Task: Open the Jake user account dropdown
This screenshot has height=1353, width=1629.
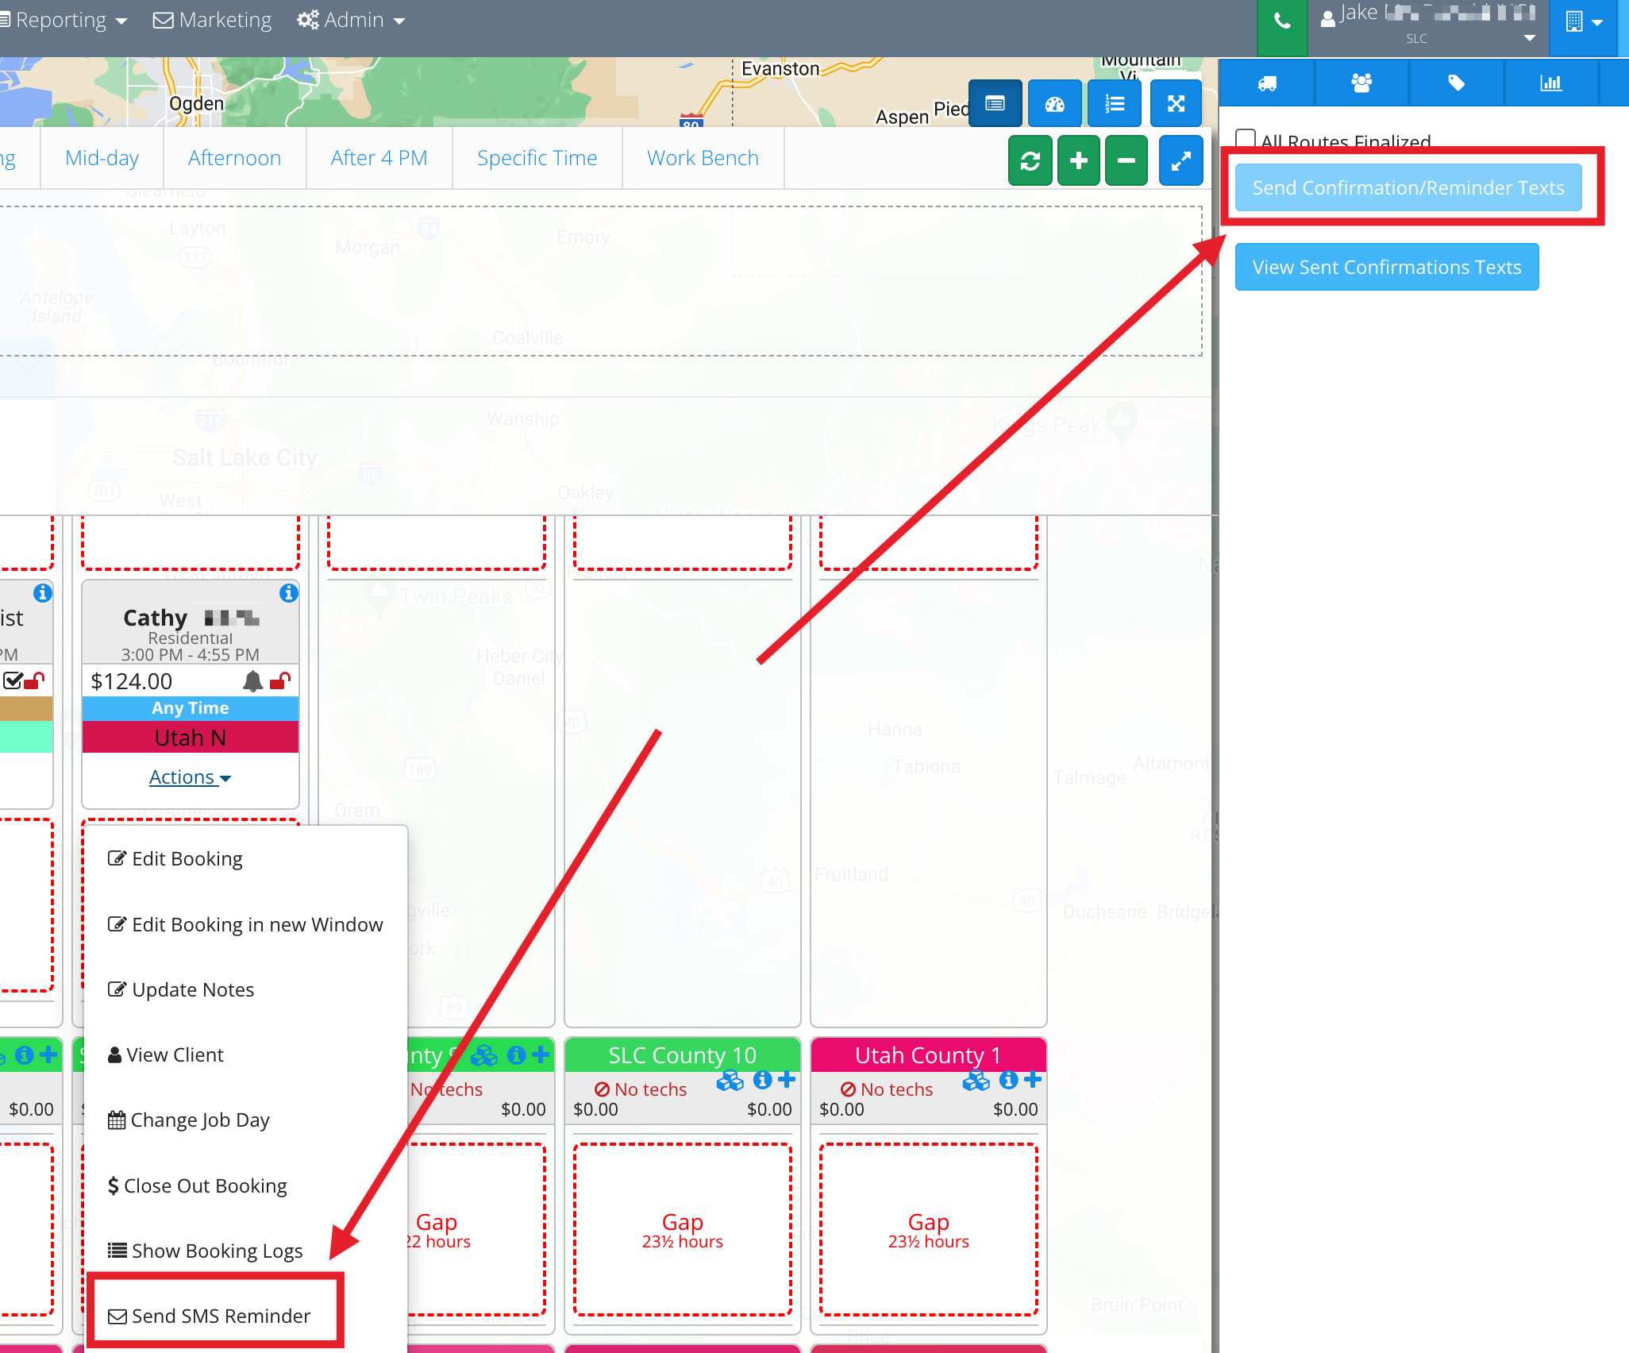Action: click(x=1427, y=23)
